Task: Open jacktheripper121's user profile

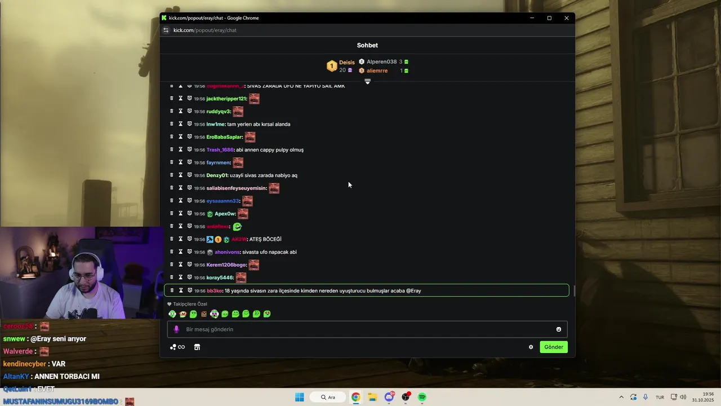Action: (x=226, y=99)
